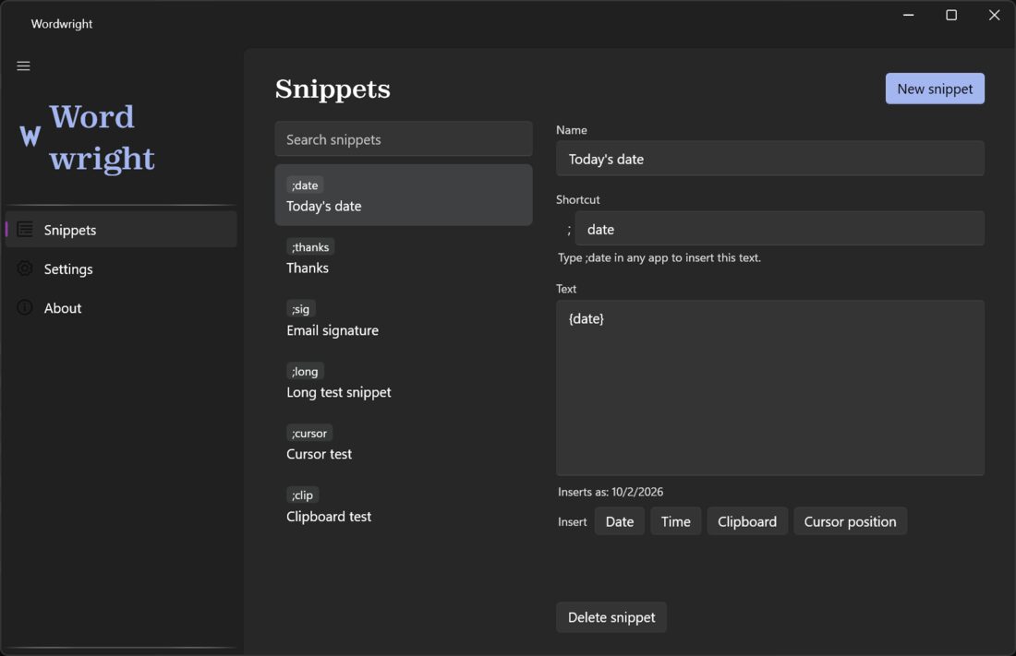Click 'Inserts as: 10/2/2026' preview text
Image resolution: width=1016 pixels, height=656 pixels.
pyautogui.click(x=611, y=492)
